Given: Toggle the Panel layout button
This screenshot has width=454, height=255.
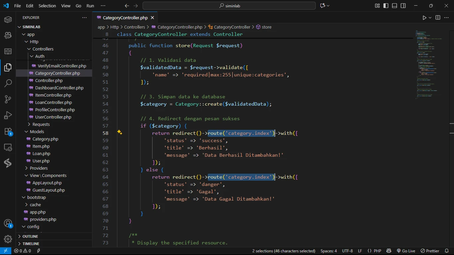Looking at the screenshot, I should [x=395, y=6].
